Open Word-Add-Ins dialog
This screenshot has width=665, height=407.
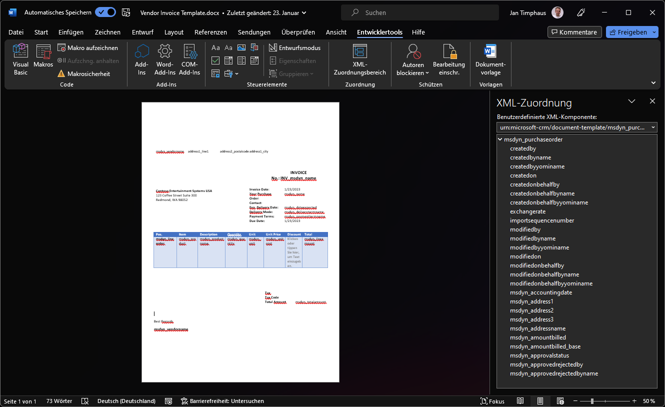click(x=164, y=59)
